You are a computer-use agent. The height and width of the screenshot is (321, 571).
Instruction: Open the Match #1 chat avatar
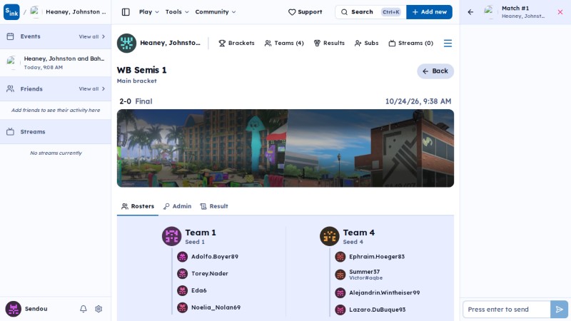coord(490,12)
